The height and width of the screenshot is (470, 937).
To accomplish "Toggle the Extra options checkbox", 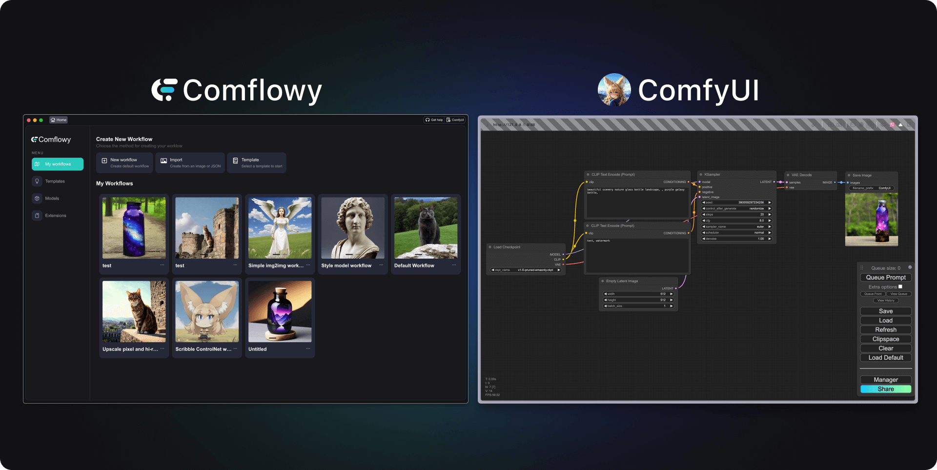I will (900, 286).
